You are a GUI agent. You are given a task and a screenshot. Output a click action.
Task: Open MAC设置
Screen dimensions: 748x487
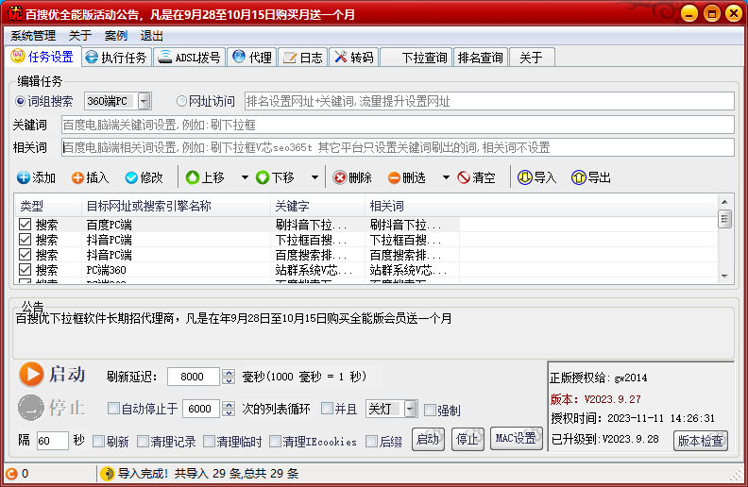point(517,439)
